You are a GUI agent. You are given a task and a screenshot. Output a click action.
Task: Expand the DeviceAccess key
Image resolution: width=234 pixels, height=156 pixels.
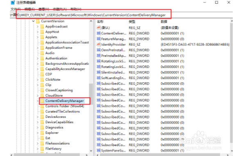(38, 117)
